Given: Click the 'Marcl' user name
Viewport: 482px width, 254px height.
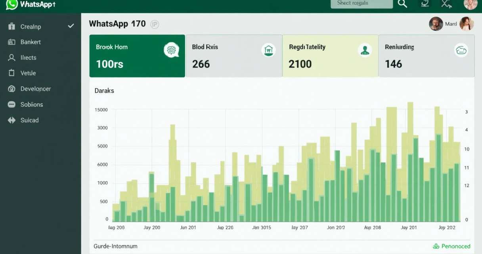Looking at the screenshot, I should coord(451,24).
